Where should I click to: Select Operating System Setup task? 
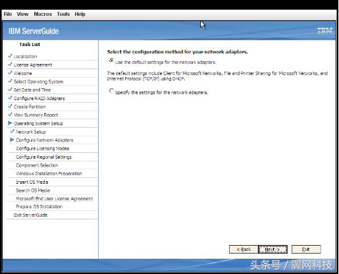[x=38, y=123]
